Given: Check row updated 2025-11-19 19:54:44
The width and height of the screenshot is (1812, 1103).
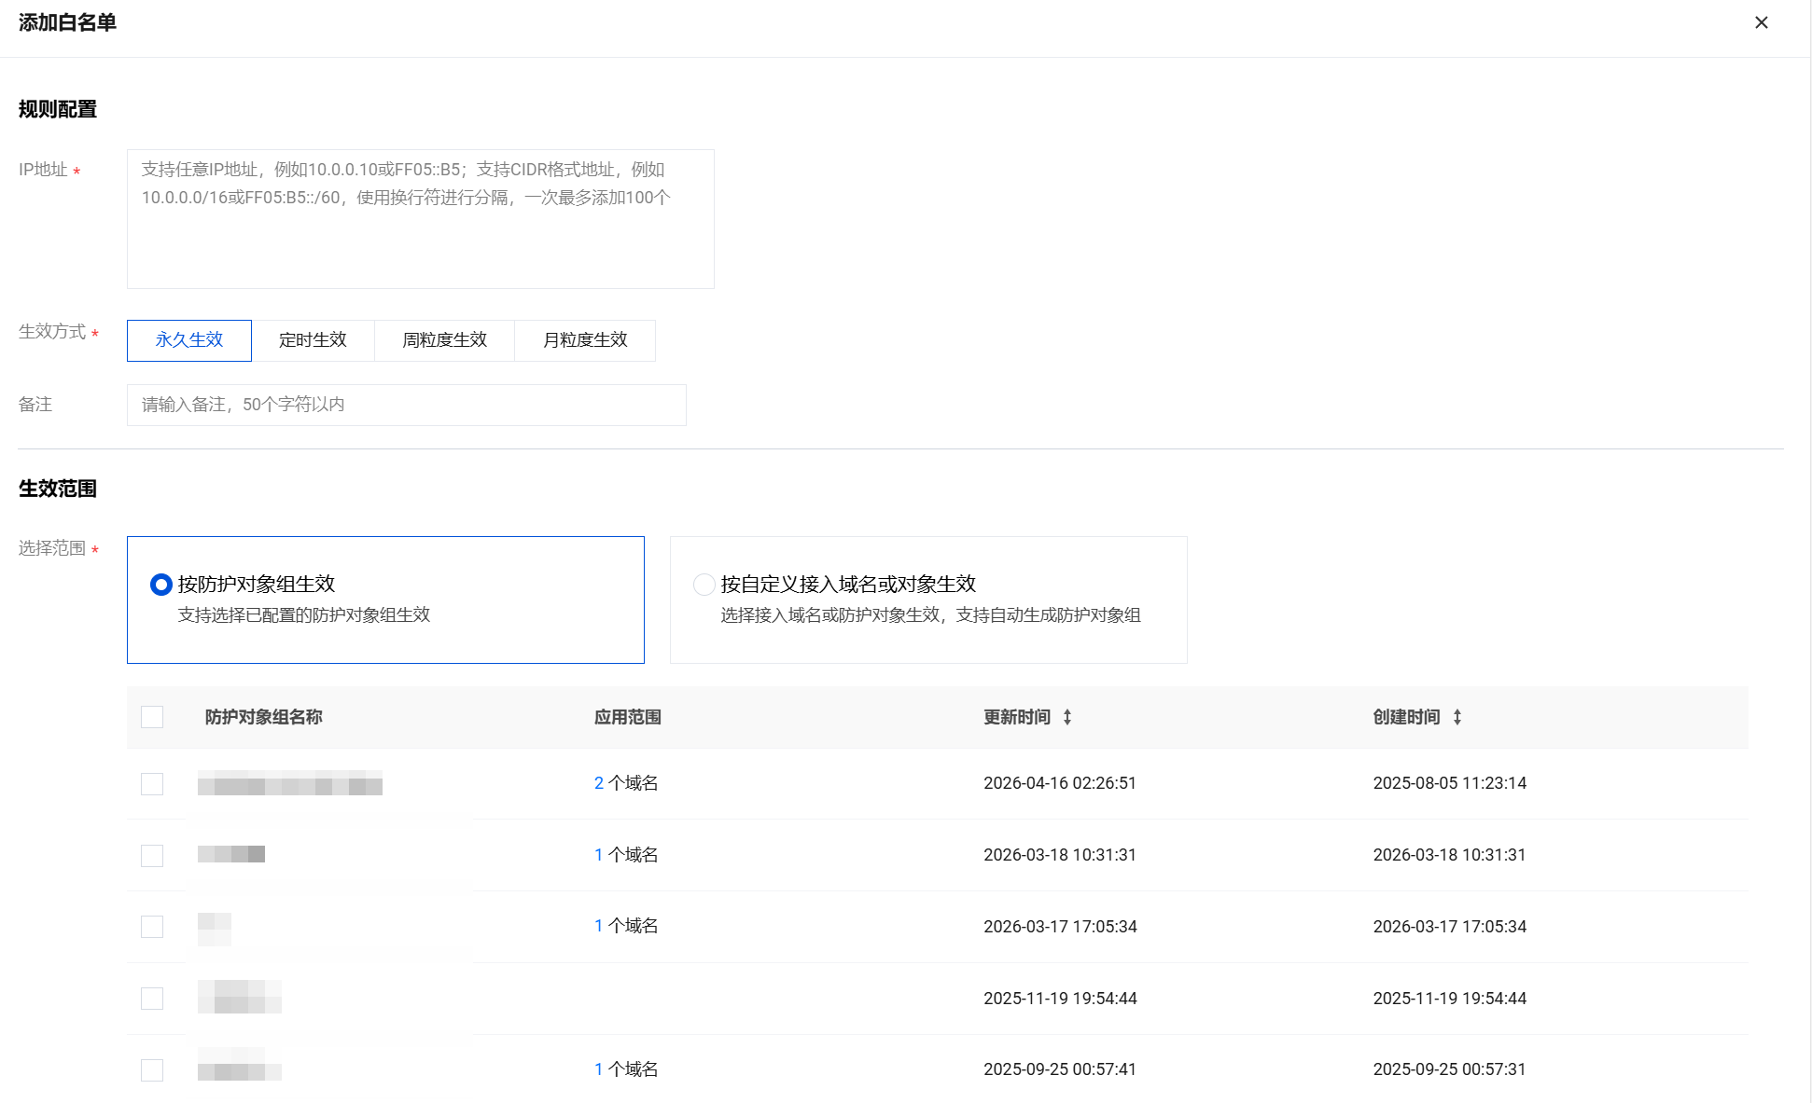Looking at the screenshot, I should (x=152, y=999).
